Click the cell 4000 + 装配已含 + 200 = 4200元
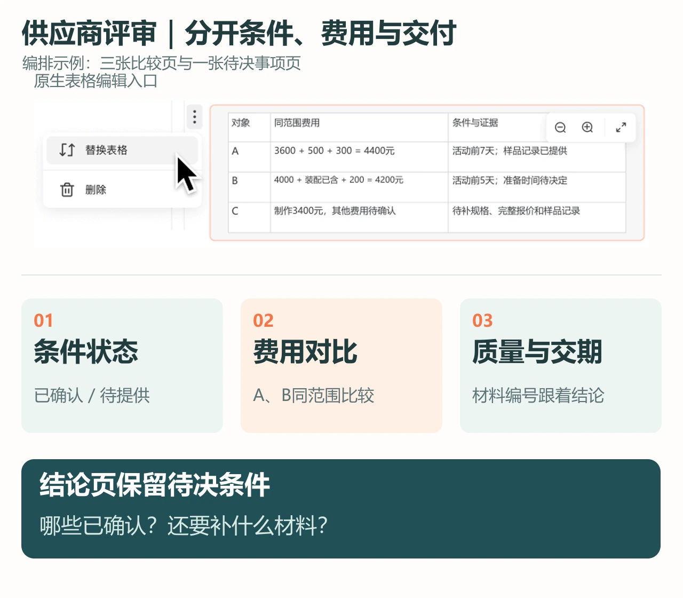683x598 pixels. 359,187
